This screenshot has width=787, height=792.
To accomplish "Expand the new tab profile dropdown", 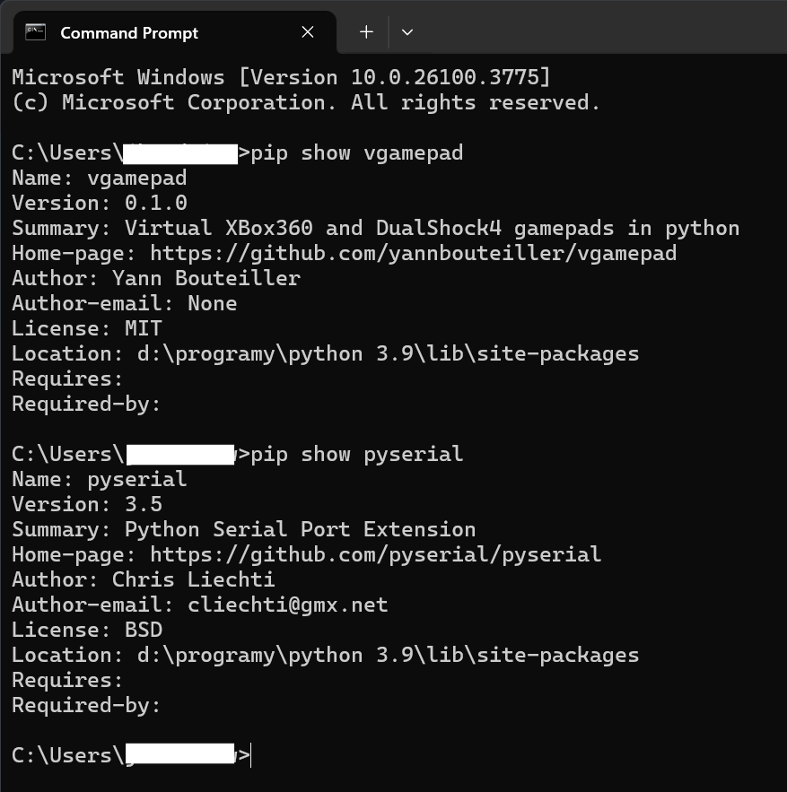I will (x=407, y=32).
